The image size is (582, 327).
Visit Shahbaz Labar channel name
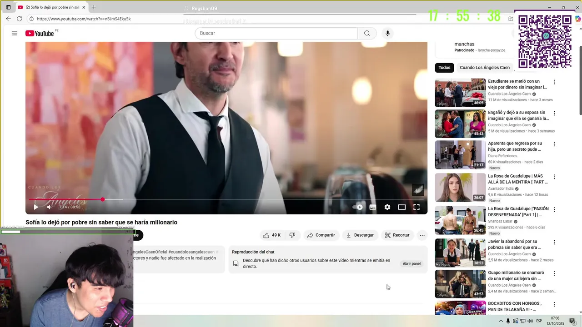(500, 221)
